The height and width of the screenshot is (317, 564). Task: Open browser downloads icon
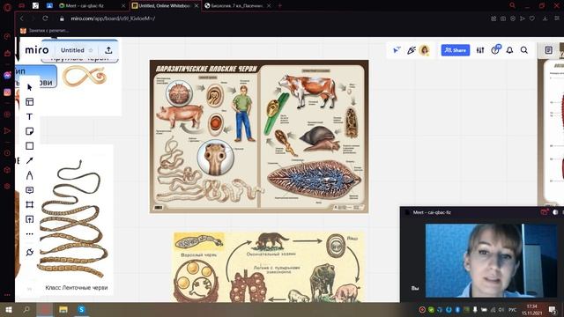tap(545, 18)
